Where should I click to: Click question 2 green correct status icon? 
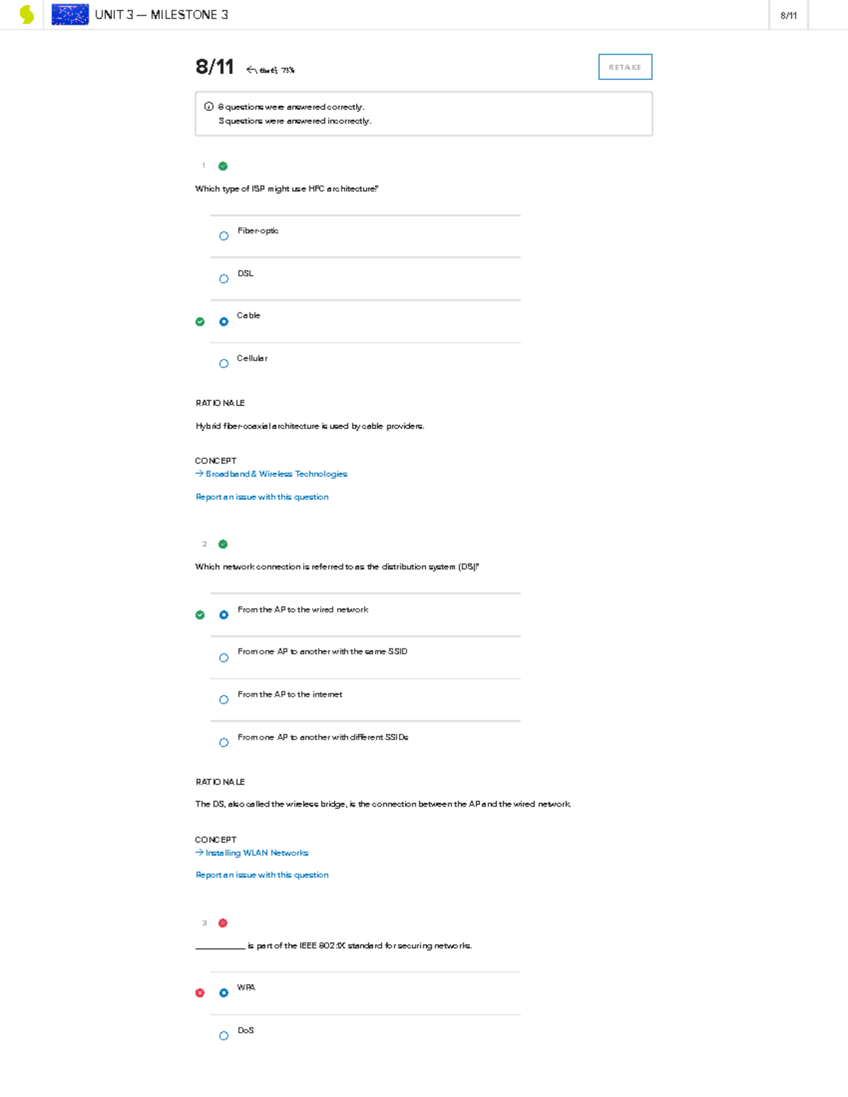point(223,544)
